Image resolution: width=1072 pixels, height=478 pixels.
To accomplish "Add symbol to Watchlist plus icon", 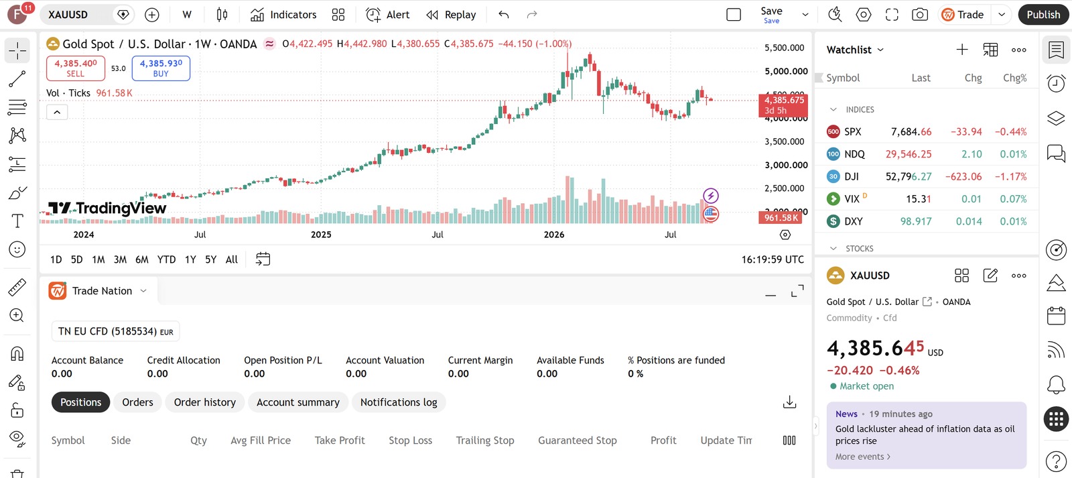I will 962,50.
